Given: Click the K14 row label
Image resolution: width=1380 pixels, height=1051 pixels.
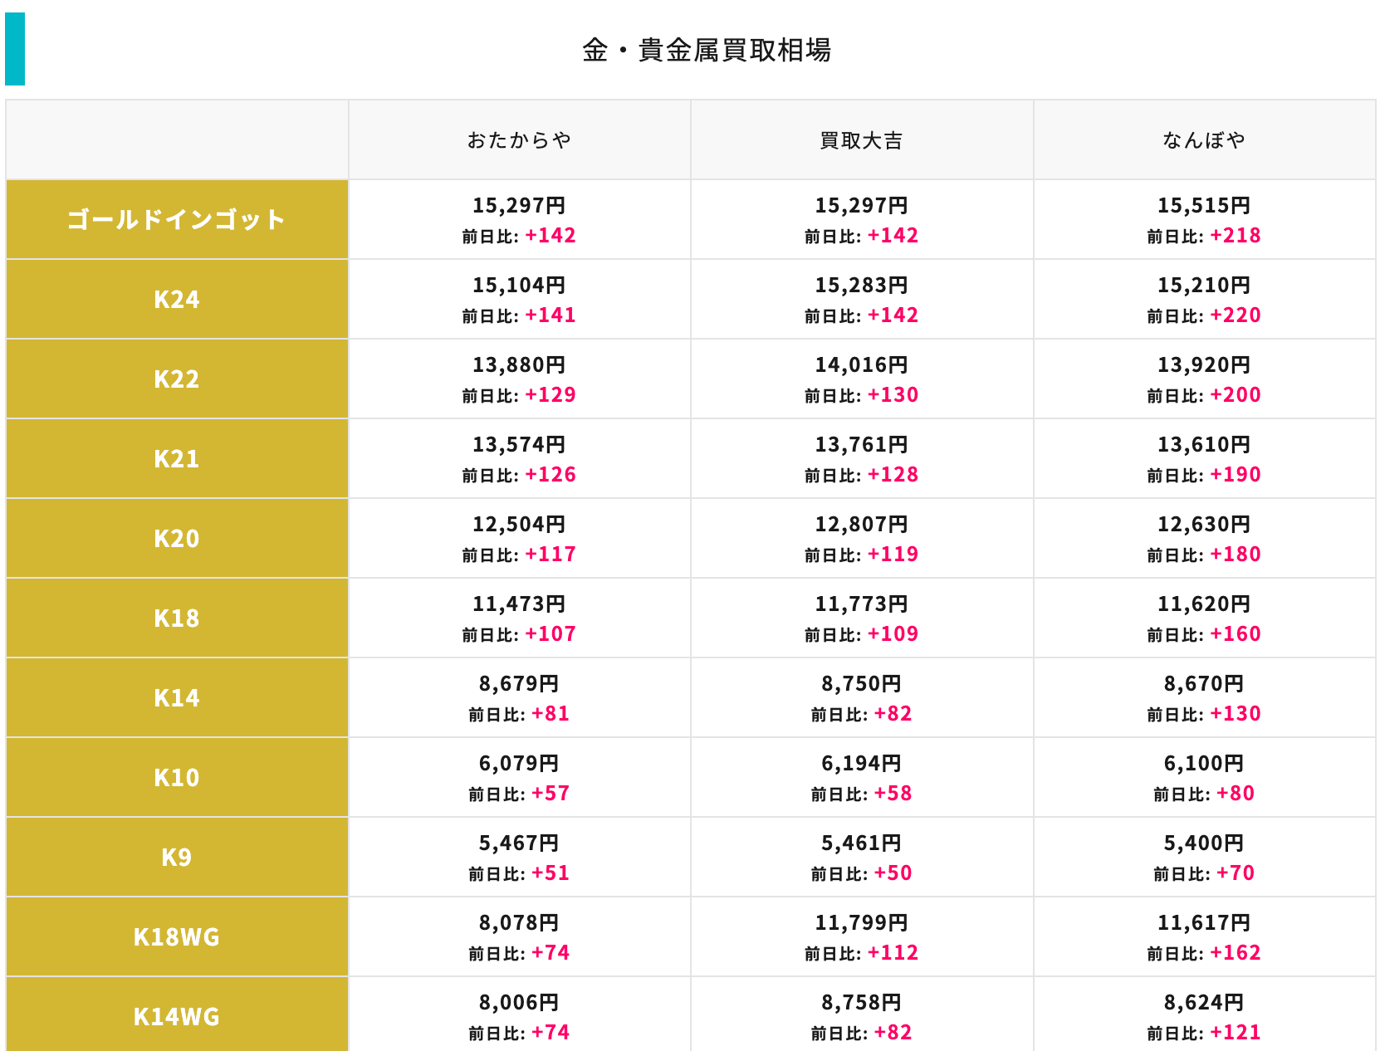Looking at the screenshot, I should pos(177,698).
